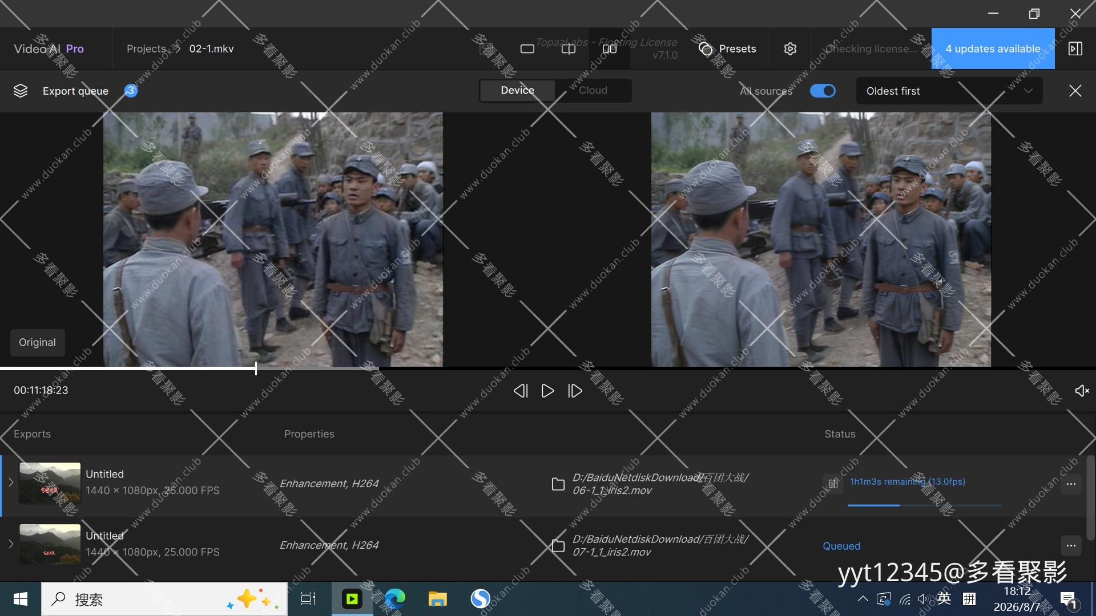The height and width of the screenshot is (616, 1096).
Task: Click the 英 input method indicator
Action: point(944,598)
